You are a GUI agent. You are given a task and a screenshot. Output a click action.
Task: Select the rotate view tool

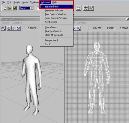coord(18,29)
